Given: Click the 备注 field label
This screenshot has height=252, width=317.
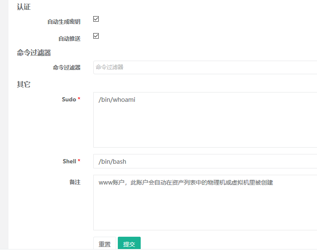Looking at the screenshot, I should point(75,182).
